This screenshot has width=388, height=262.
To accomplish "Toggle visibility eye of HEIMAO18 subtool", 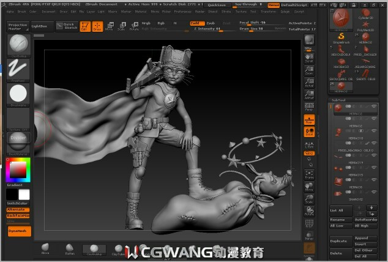I will [x=374, y=130].
